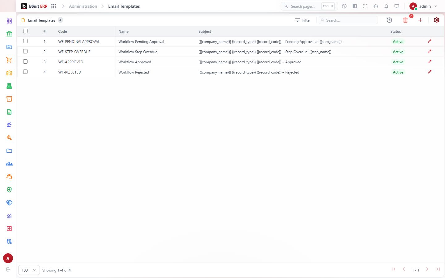Viewport: 445px width, 278px height.
Task: Sort by the Code column header
Action: point(62,32)
